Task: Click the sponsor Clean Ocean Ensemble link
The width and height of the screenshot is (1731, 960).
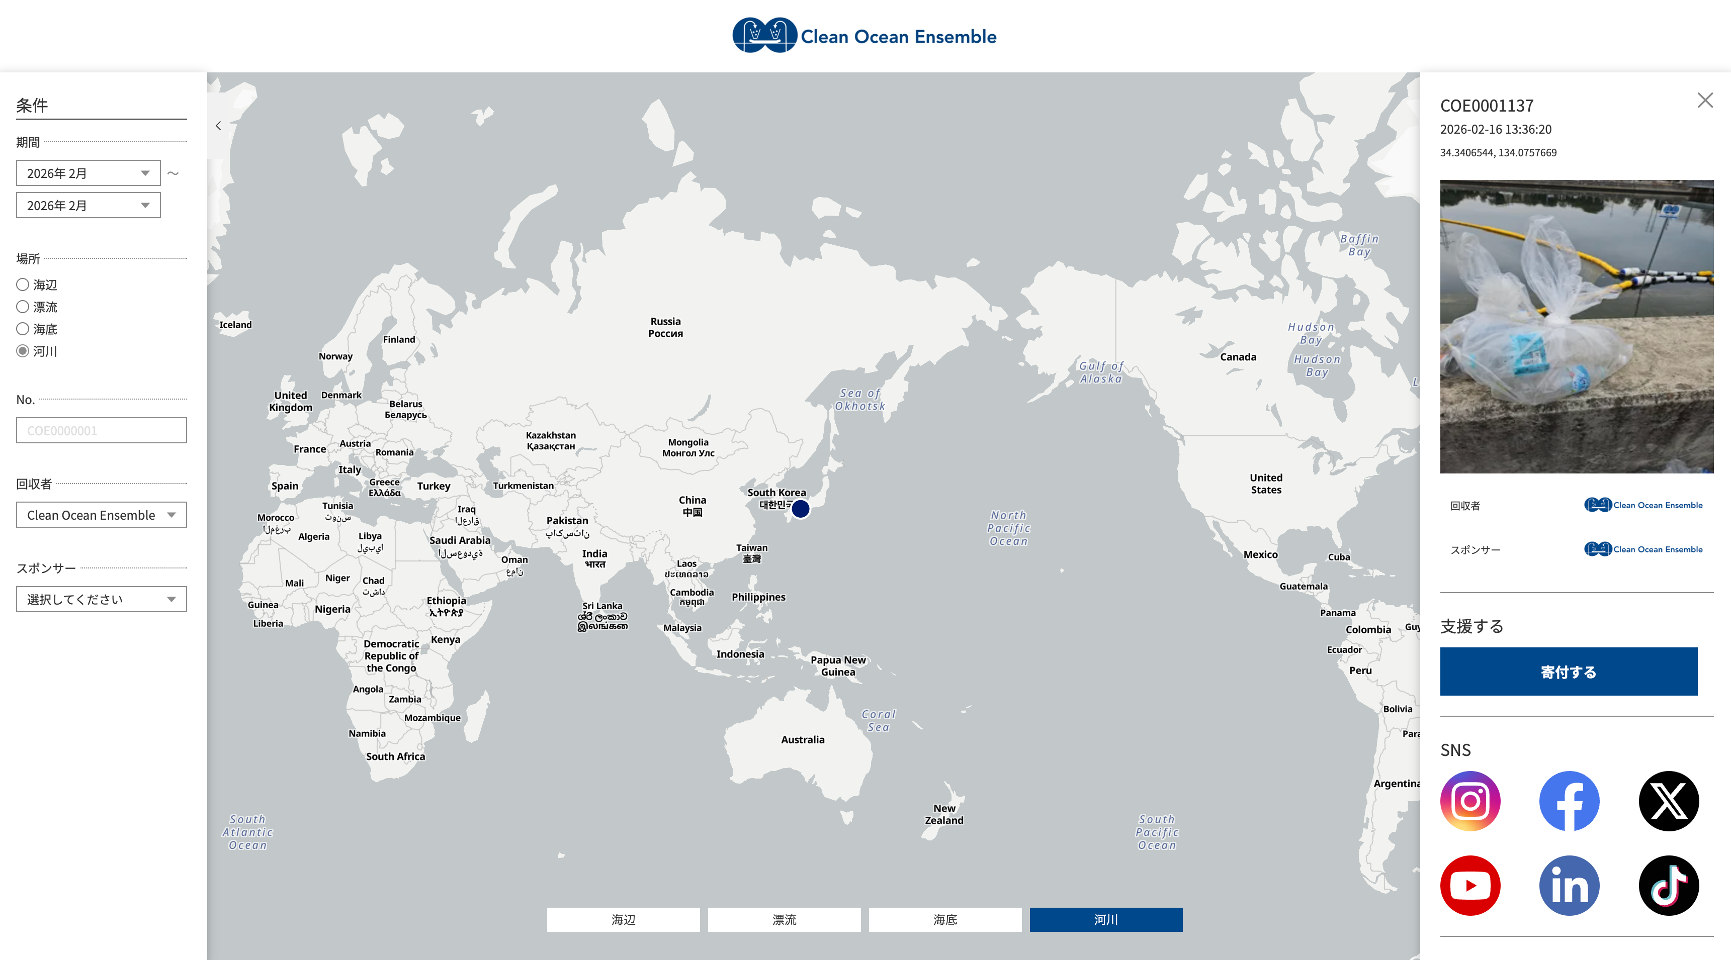Action: coord(1643,549)
